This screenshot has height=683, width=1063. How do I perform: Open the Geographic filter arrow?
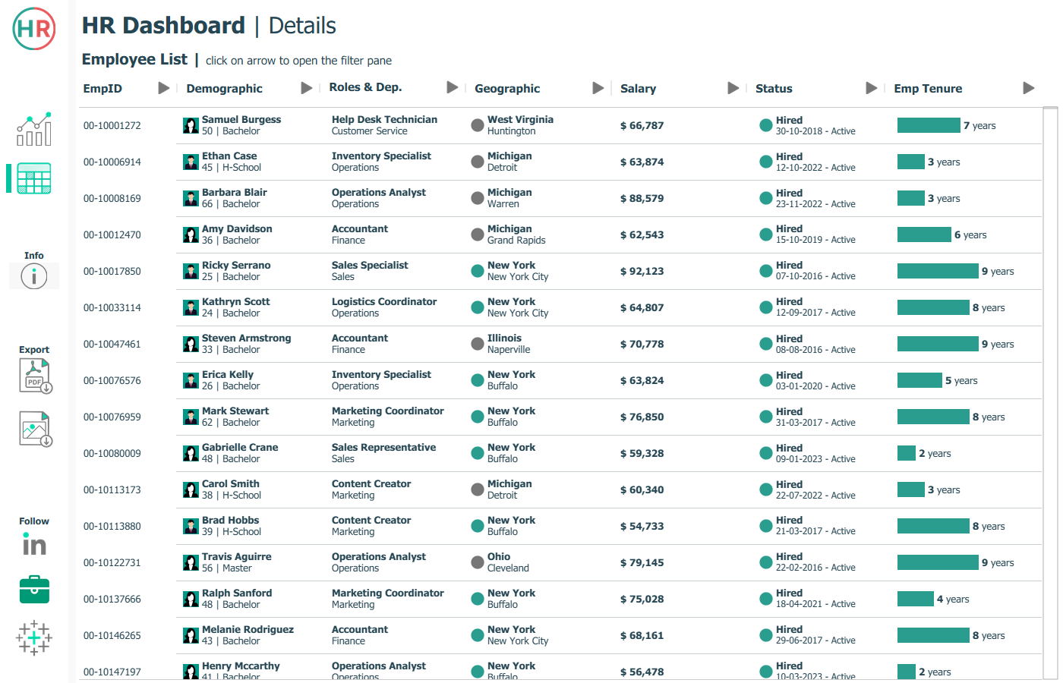click(598, 88)
